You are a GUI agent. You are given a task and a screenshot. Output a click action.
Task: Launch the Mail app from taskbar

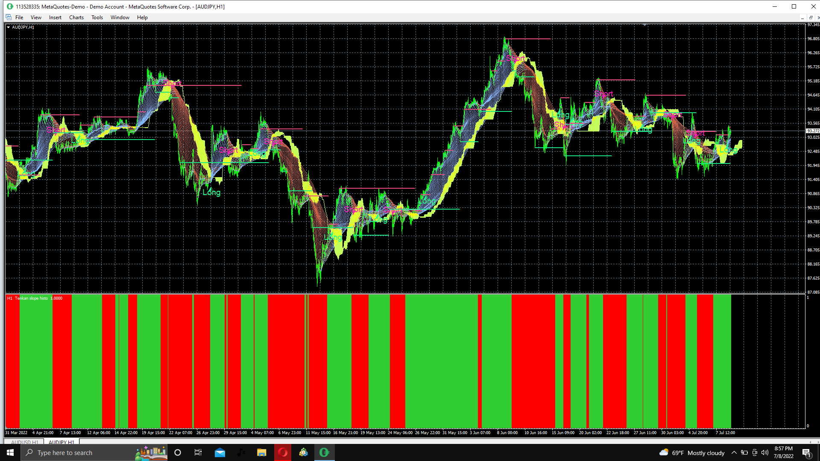coord(220,452)
